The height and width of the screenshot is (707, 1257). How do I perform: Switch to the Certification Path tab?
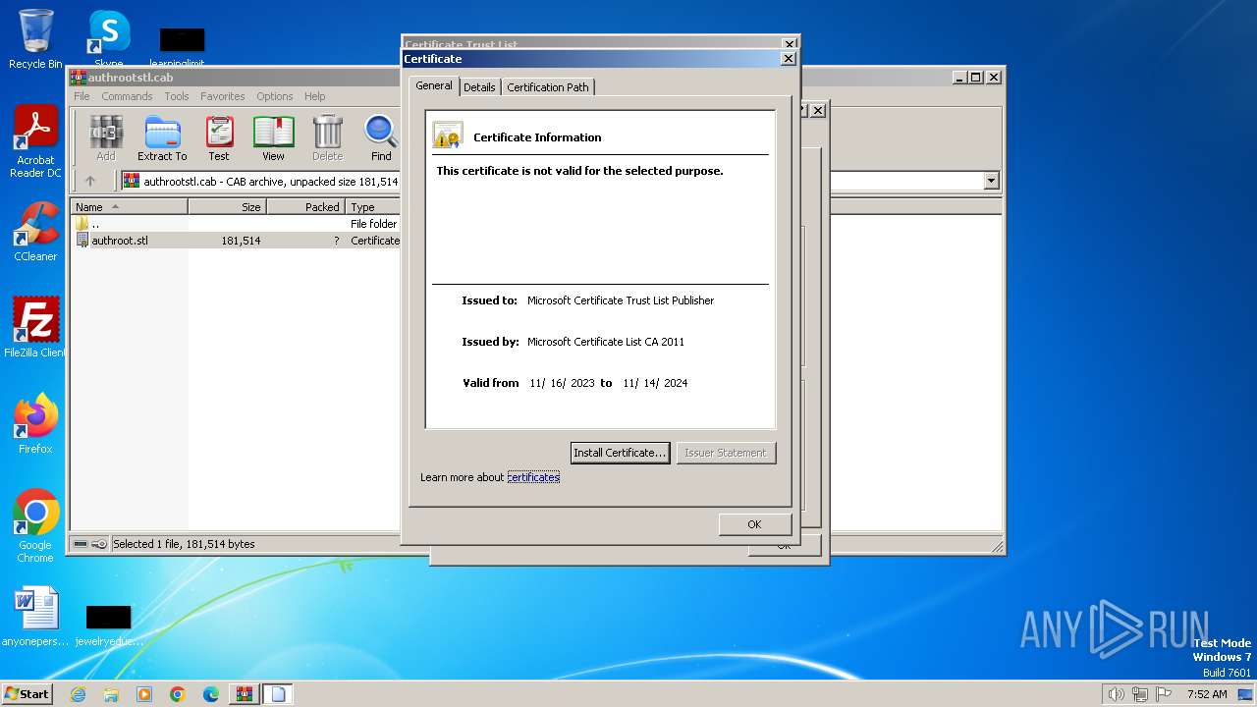[548, 87]
